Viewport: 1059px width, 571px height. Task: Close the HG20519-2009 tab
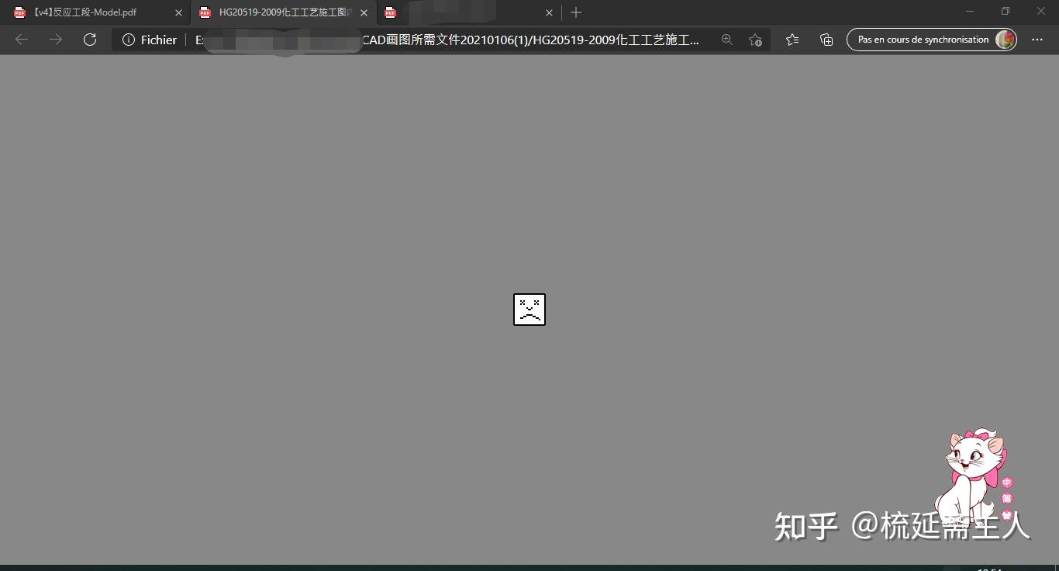point(364,12)
